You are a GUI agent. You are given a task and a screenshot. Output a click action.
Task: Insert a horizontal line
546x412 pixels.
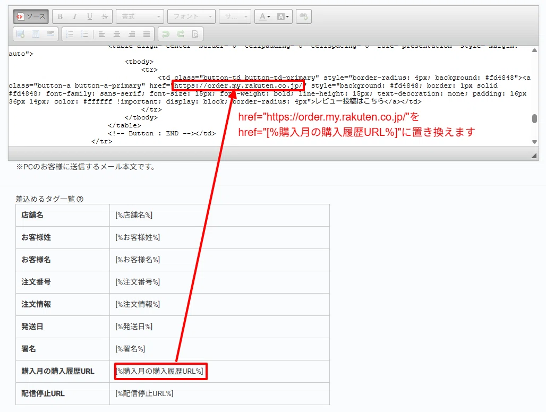[50, 34]
